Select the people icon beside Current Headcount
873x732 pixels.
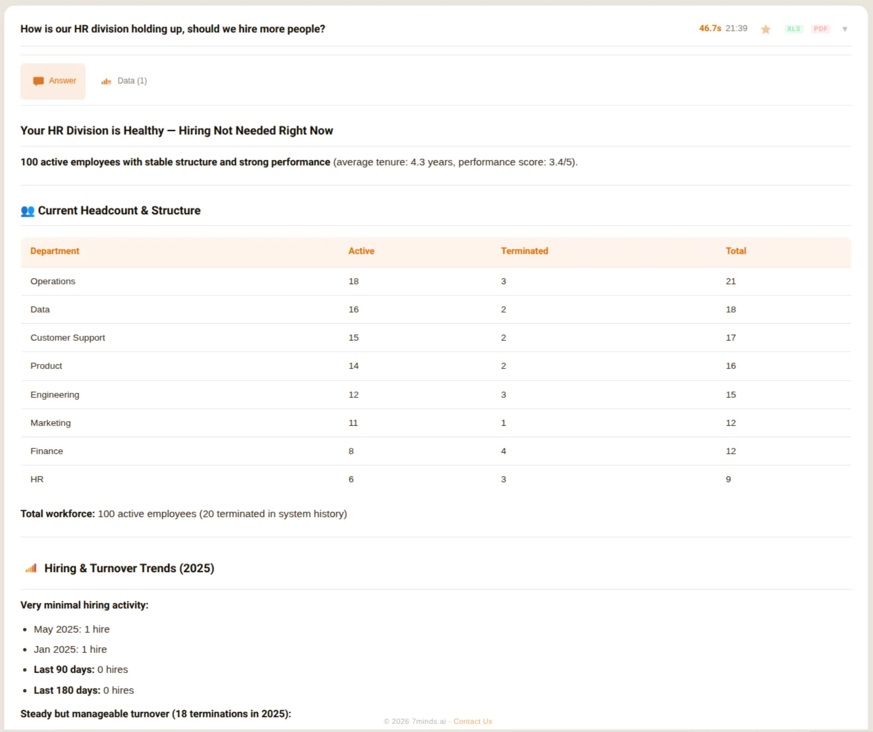point(27,211)
